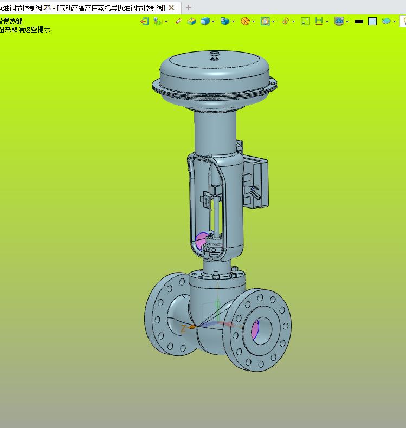Open dropdown beside the orange mesh icon
Screen dimensions: 406x428
[x=253, y=21]
